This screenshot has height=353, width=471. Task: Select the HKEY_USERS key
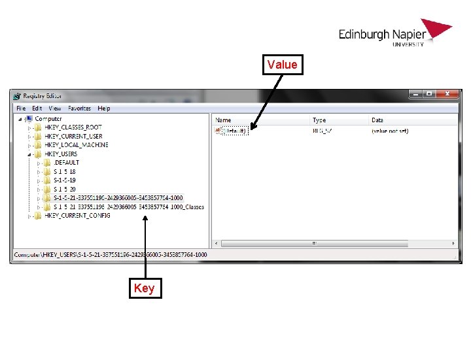click(61, 154)
